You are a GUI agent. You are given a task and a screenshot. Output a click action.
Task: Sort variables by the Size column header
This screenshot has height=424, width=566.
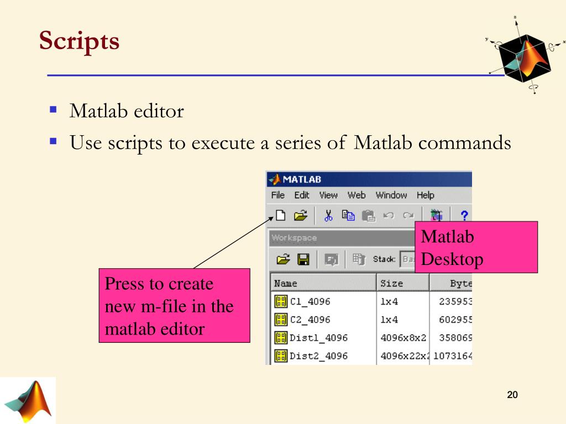tap(403, 283)
